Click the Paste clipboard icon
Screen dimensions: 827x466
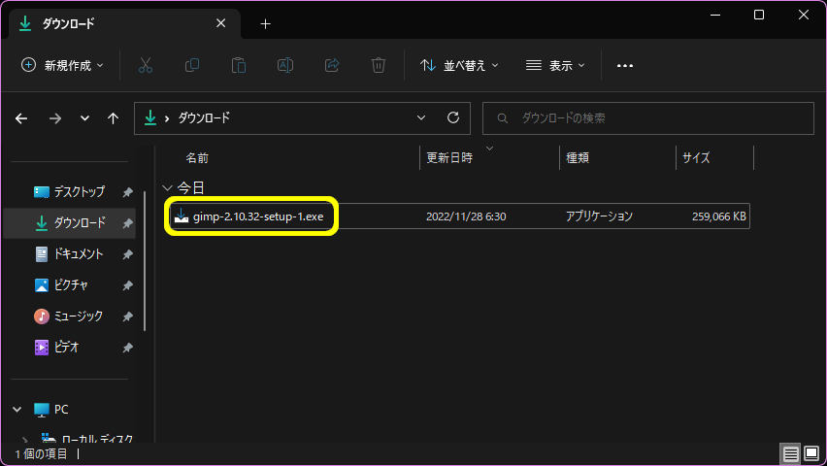[239, 65]
